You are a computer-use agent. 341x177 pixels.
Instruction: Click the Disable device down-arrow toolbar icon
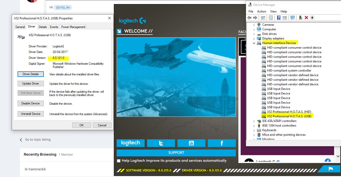(312, 18)
